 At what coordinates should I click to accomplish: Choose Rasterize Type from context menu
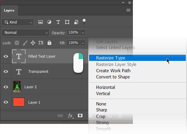coord(111,58)
